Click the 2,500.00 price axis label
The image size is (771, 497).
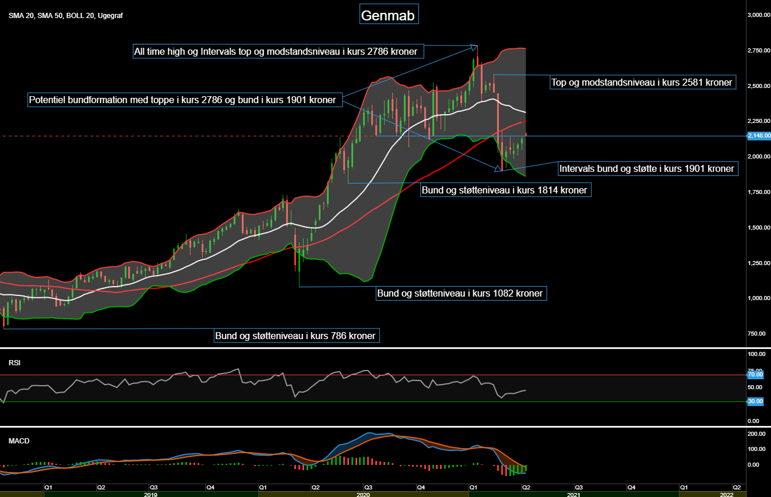(x=759, y=86)
